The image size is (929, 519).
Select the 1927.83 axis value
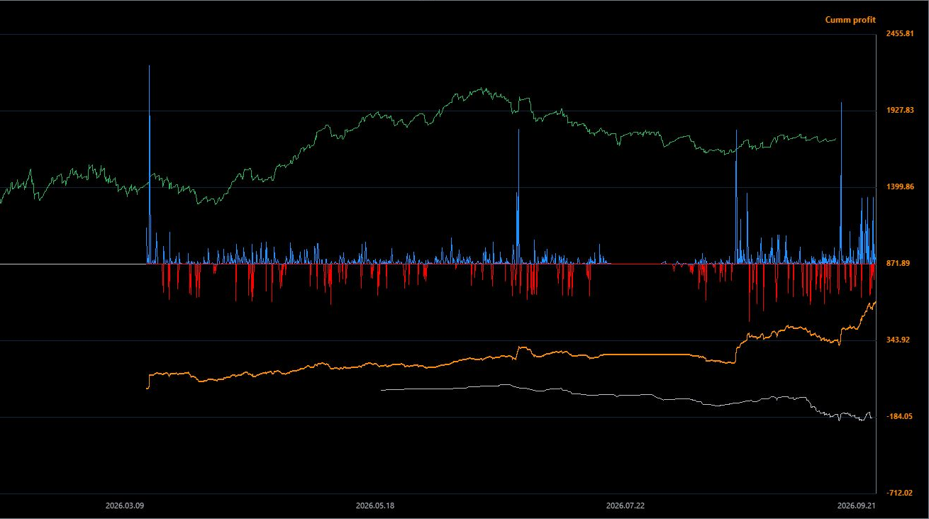click(900, 111)
